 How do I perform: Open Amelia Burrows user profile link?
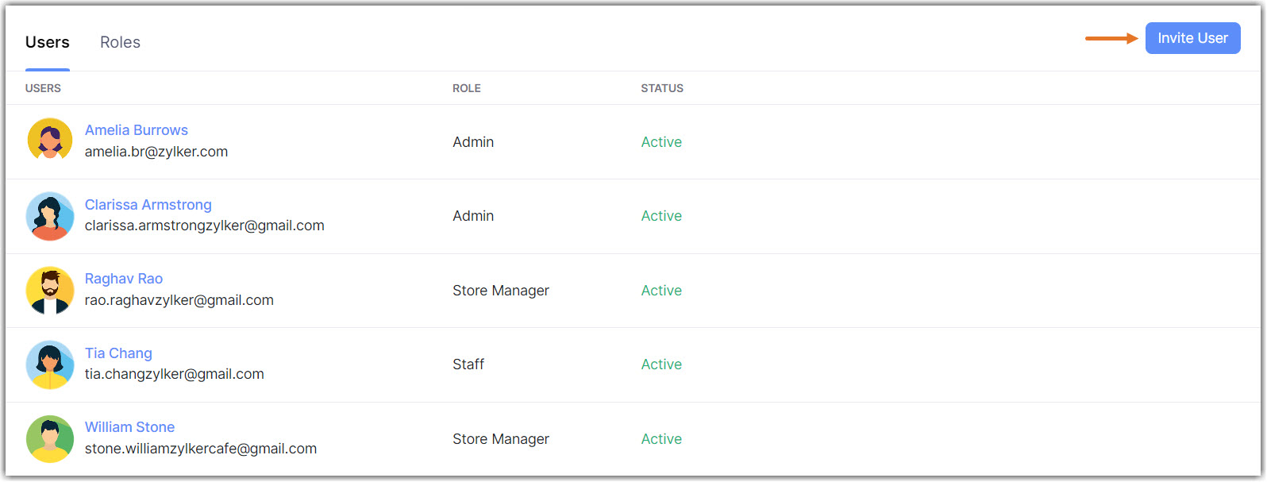[137, 130]
